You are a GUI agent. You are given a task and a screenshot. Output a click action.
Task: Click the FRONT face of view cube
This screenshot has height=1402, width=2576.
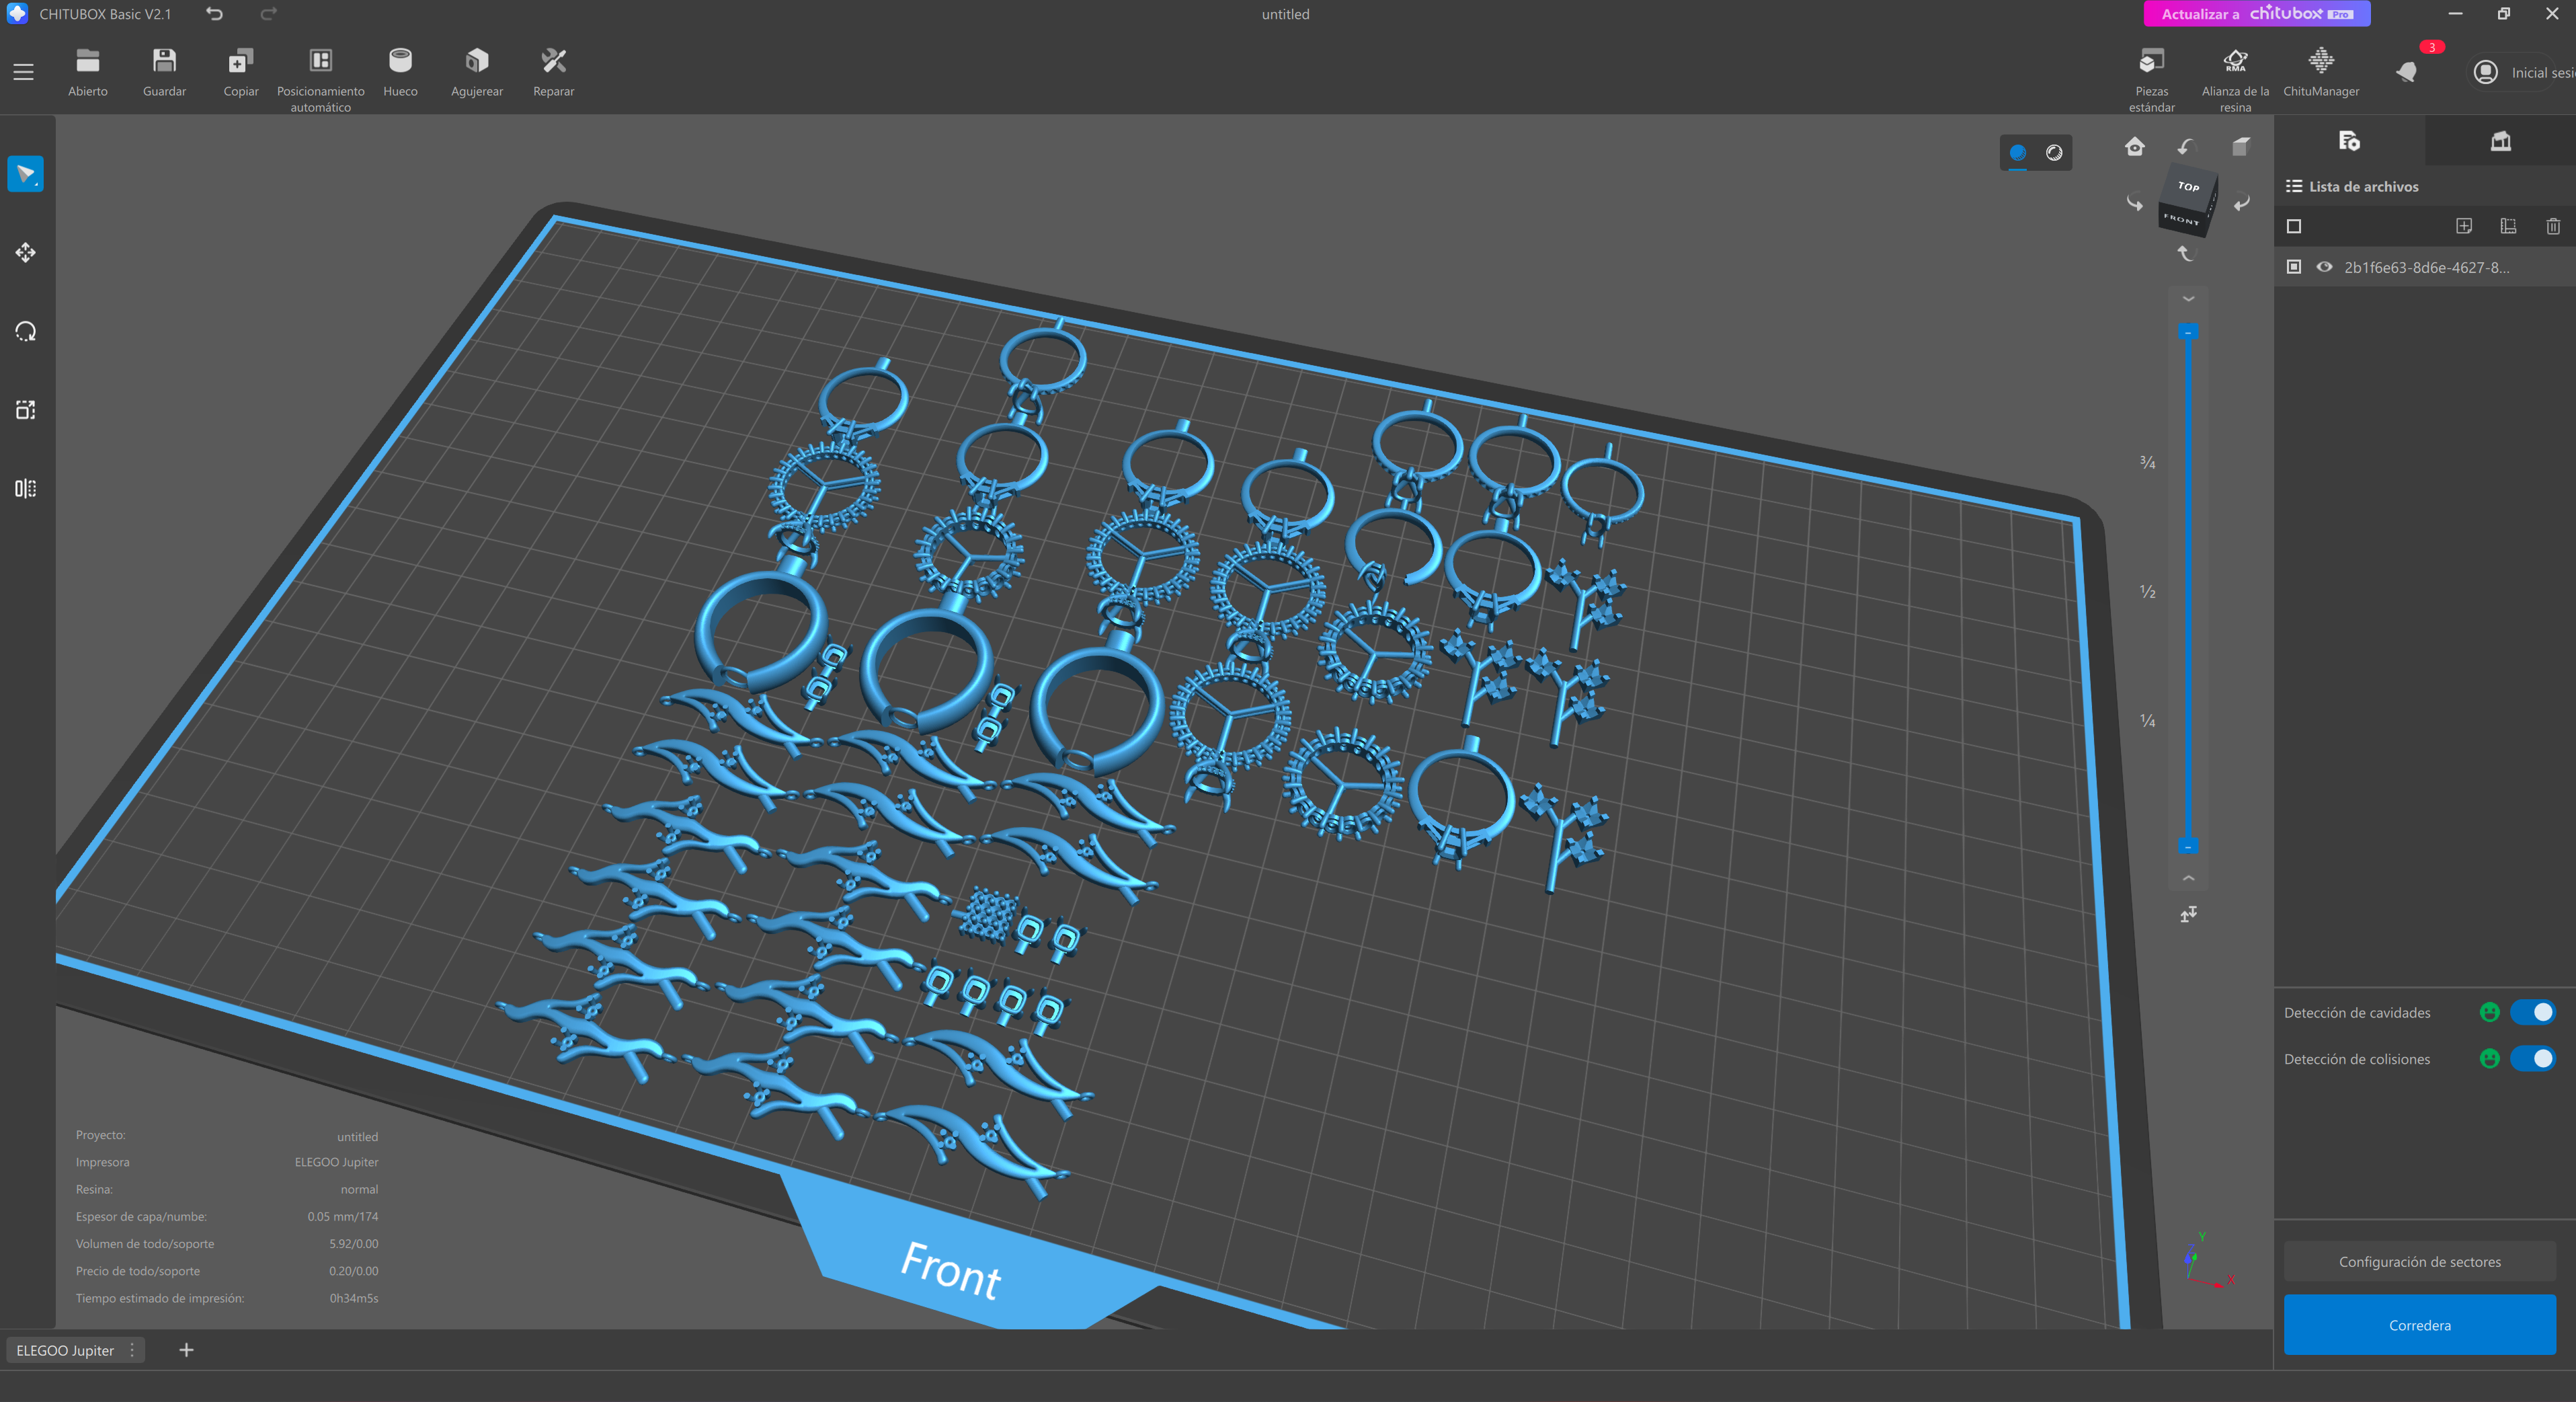[x=2181, y=219]
